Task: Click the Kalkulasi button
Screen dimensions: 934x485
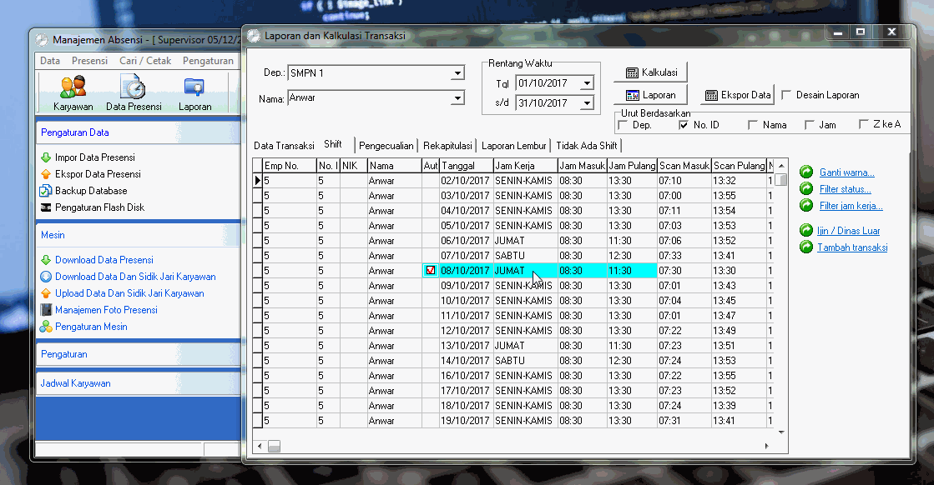Action: (x=650, y=72)
